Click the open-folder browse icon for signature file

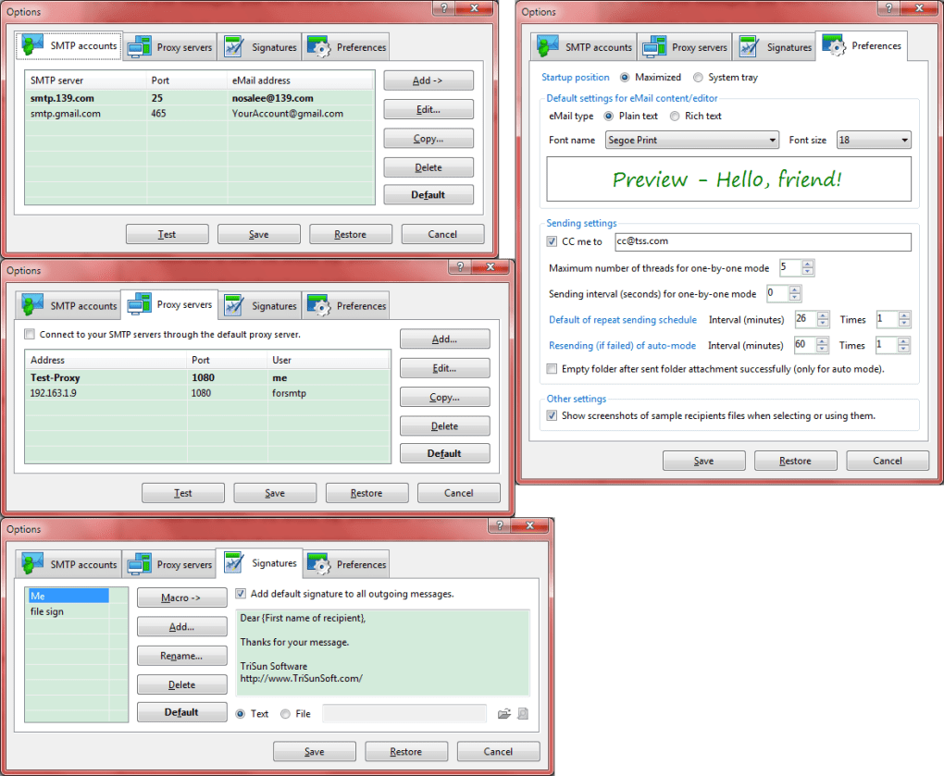click(x=504, y=713)
